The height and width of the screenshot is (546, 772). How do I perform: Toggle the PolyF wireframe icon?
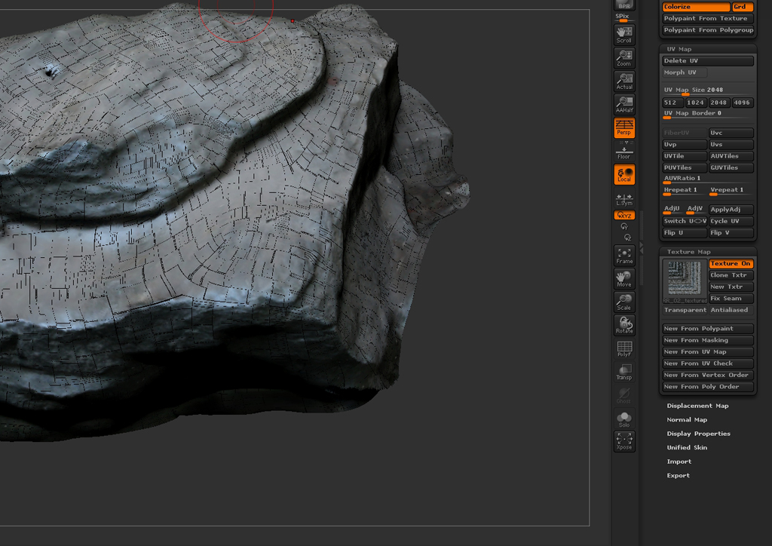624,348
